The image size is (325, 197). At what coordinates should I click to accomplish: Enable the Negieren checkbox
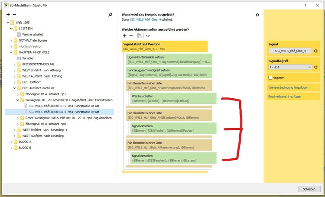pos(270,78)
